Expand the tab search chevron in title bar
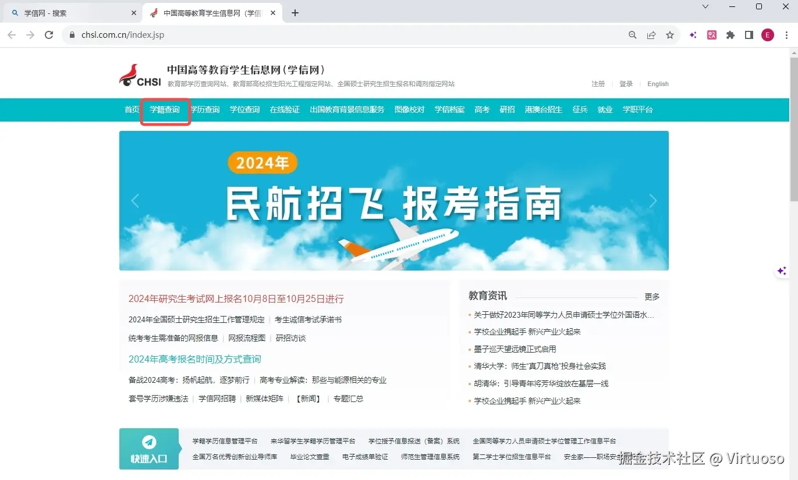 (x=705, y=6)
